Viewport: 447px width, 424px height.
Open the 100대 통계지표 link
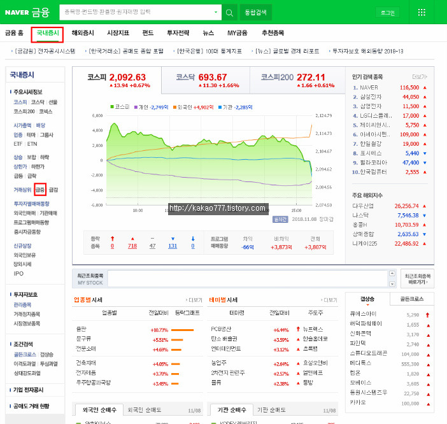point(209,52)
